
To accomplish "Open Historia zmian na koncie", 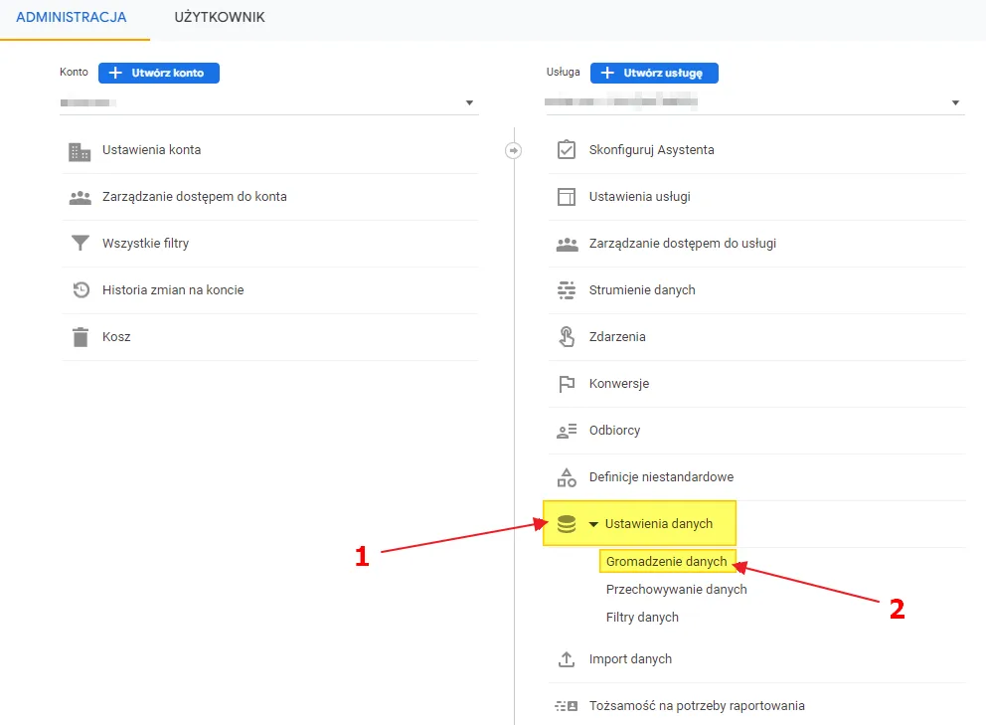I will (173, 289).
